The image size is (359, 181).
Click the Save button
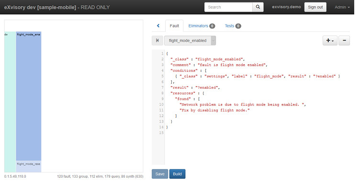point(160,174)
